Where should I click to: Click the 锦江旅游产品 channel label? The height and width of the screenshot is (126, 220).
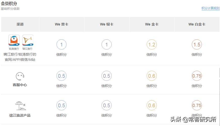point(20,115)
